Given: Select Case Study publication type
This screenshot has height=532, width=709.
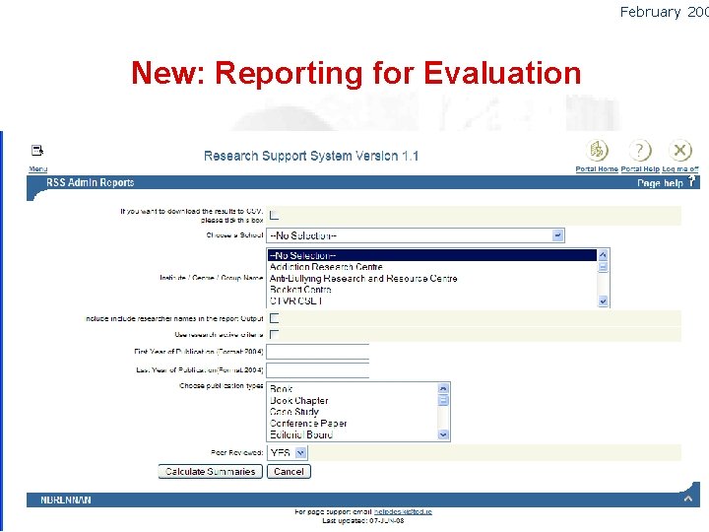Looking at the screenshot, I should click(353, 412).
